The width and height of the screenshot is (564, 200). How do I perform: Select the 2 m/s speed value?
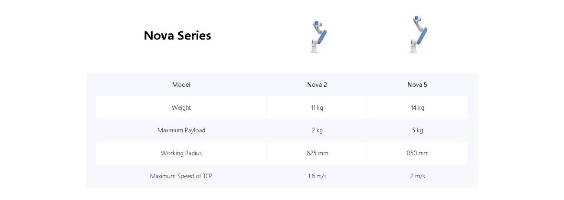(417, 176)
